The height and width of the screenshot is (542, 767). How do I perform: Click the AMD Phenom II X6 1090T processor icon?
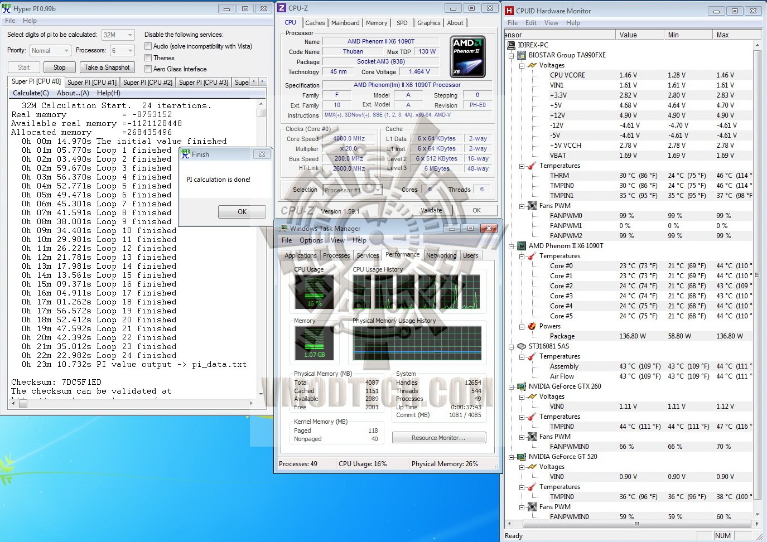coord(522,246)
